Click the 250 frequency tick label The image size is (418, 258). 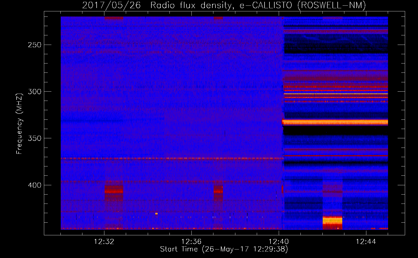pyautogui.click(x=35, y=45)
